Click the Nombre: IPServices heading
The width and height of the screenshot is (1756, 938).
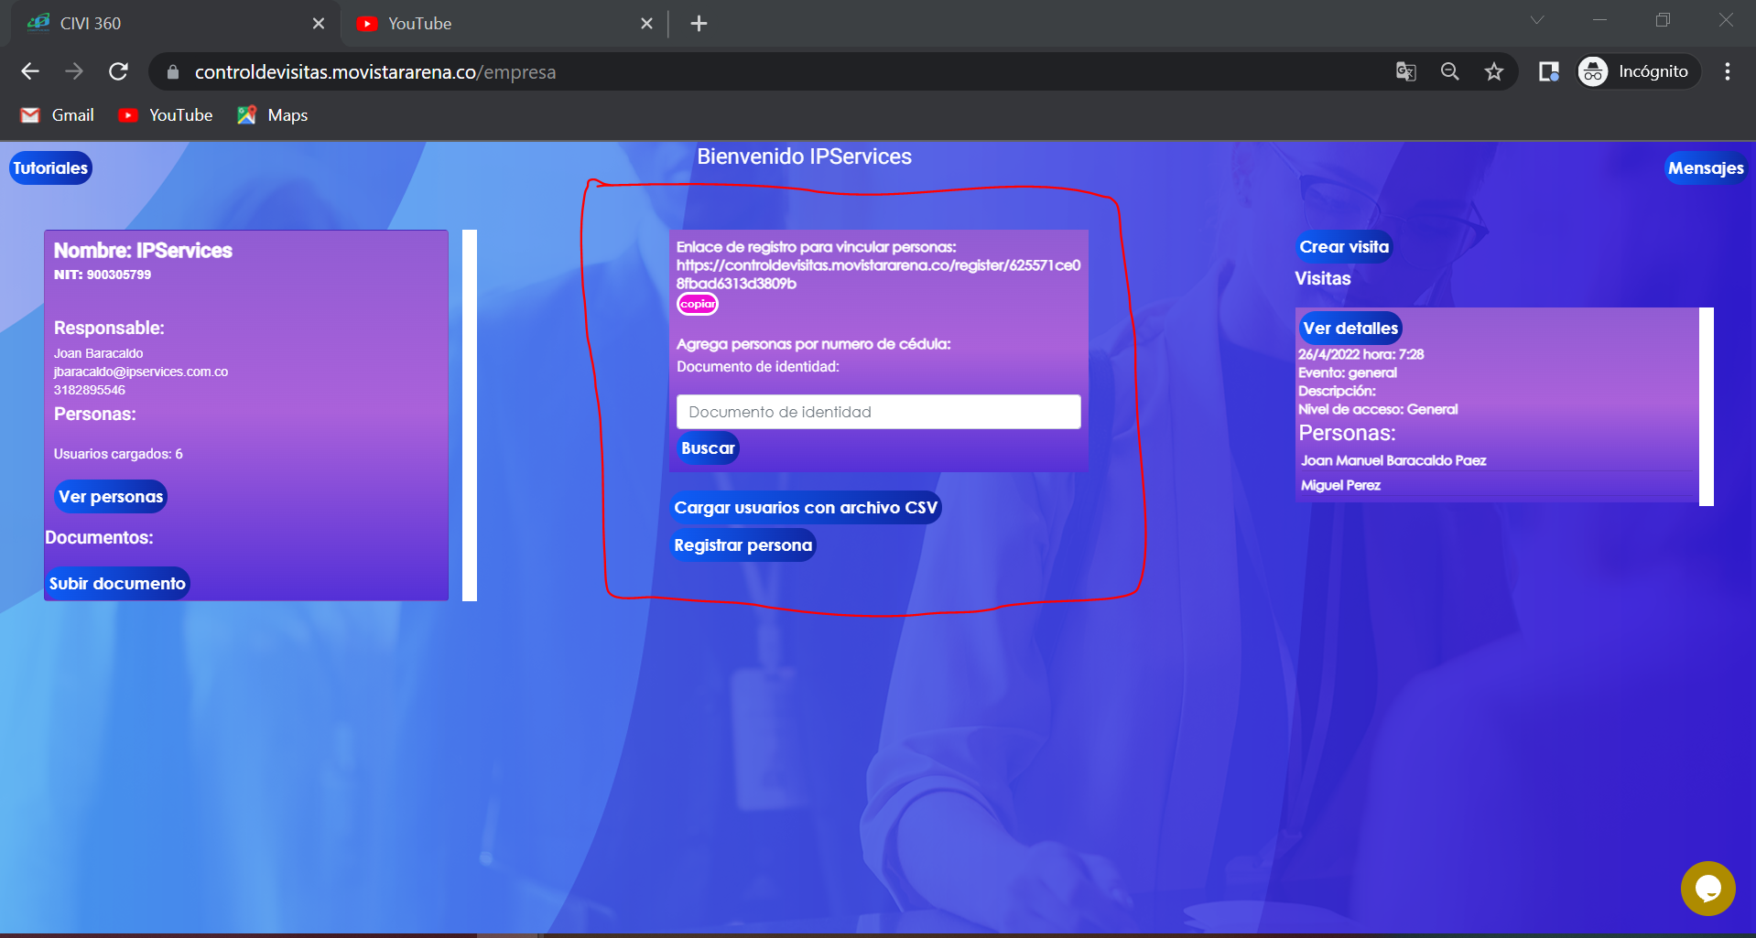coord(143,251)
